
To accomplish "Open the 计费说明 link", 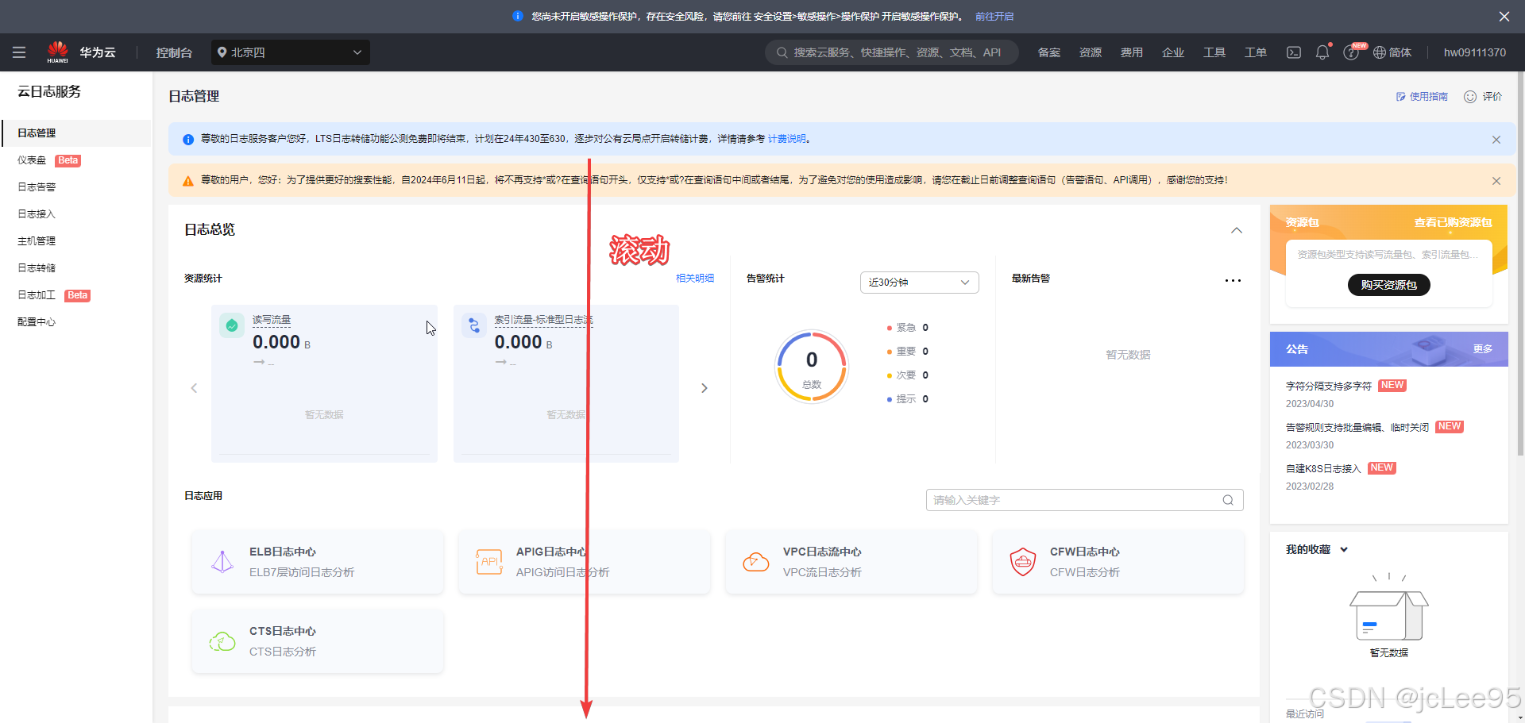I will (x=787, y=139).
